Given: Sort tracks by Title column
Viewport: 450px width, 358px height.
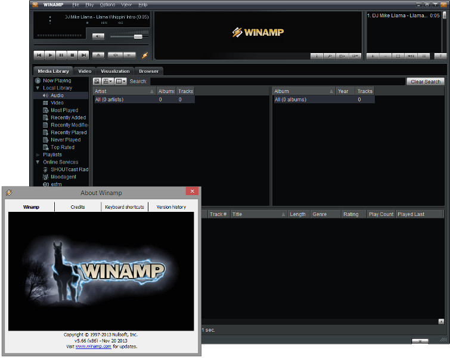Looking at the screenshot, I should tap(259, 214).
